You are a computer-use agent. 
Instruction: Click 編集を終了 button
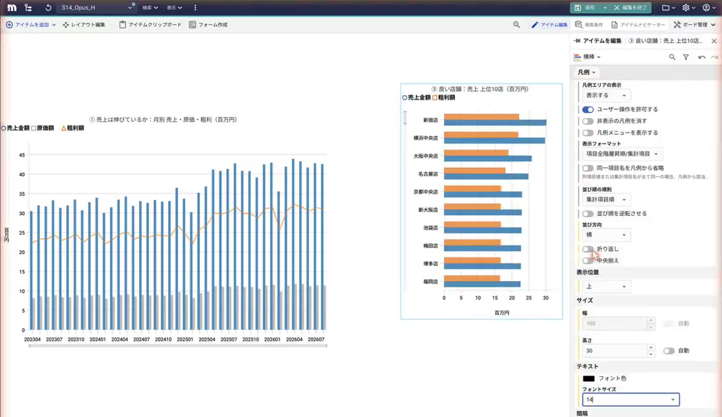(630, 8)
